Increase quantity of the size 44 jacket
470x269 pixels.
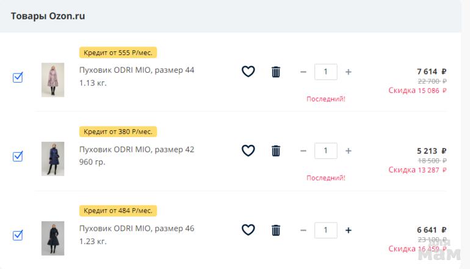click(349, 72)
